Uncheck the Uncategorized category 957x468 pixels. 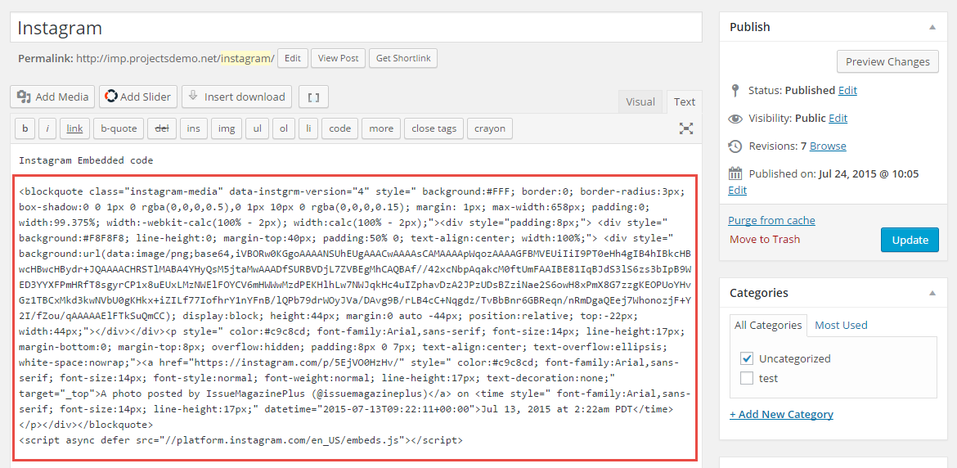[x=746, y=358]
